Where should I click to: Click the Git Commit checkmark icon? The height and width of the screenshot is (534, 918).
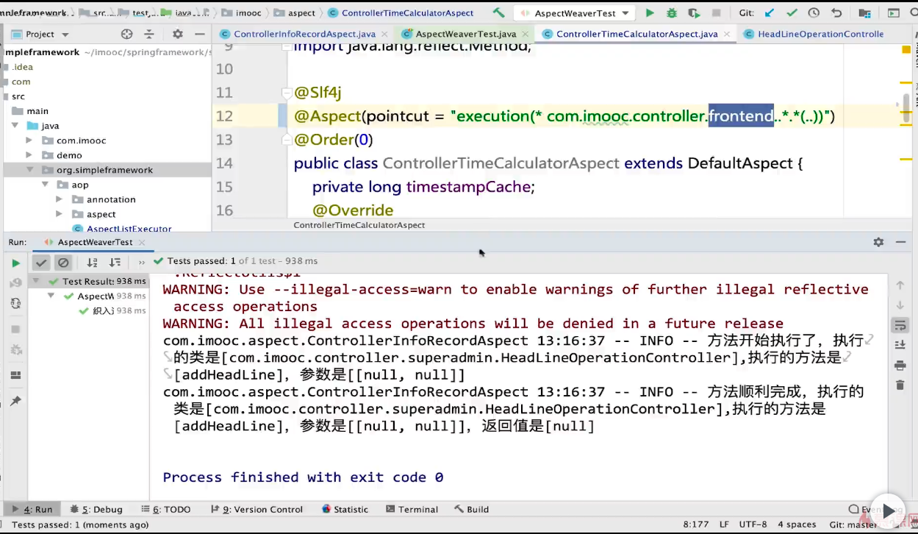[x=792, y=13]
